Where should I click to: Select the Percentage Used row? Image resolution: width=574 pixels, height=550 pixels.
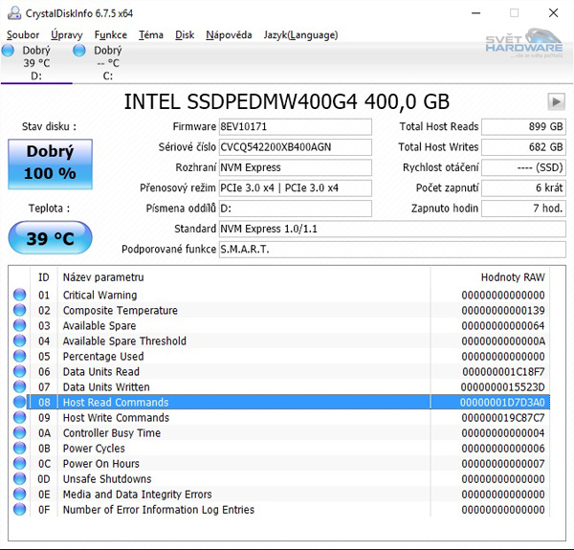(x=279, y=357)
